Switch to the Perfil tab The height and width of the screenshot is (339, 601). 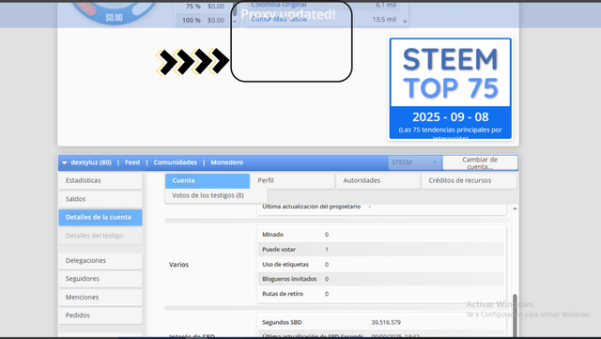[293, 180]
